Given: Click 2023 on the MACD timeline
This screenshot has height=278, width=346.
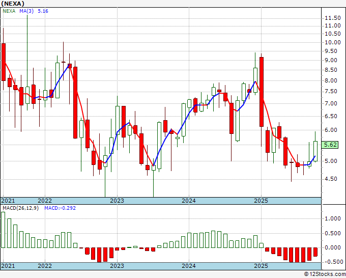Looking at the screenshot, I should (117, 266).
